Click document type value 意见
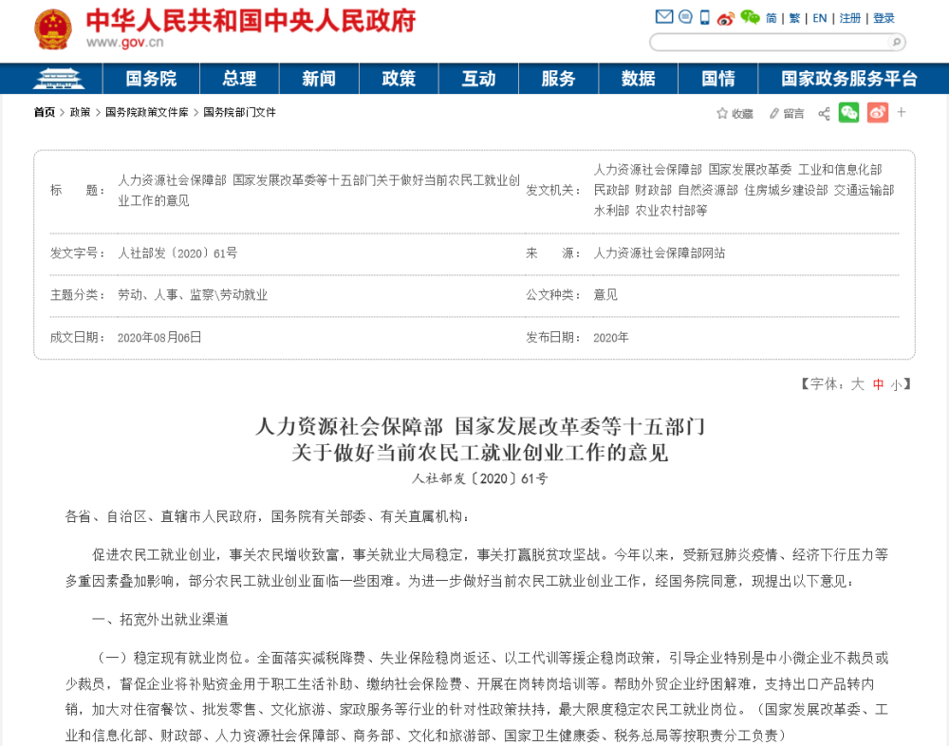Viewport: 949px width, 746px height. [x=605, y=295]
